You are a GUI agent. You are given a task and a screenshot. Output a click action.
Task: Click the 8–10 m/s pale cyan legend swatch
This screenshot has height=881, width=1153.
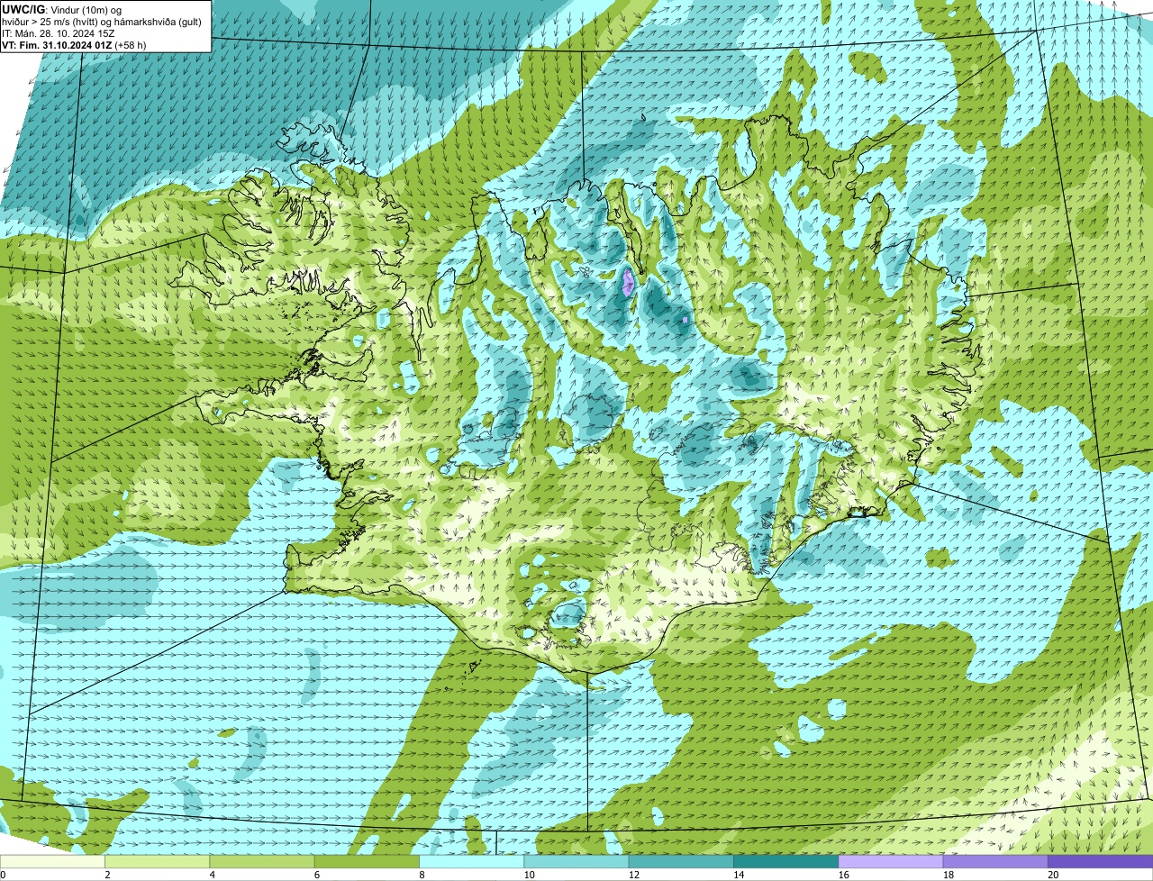(x=471, y=861)
